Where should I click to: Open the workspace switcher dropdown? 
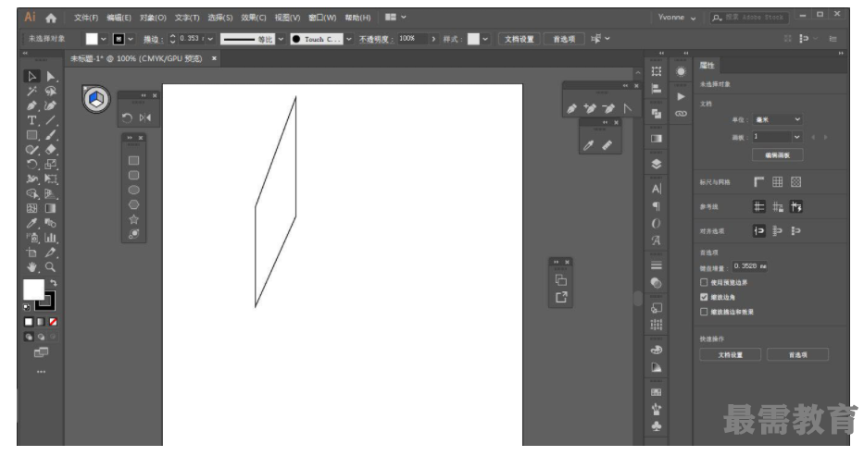point(395,18)
